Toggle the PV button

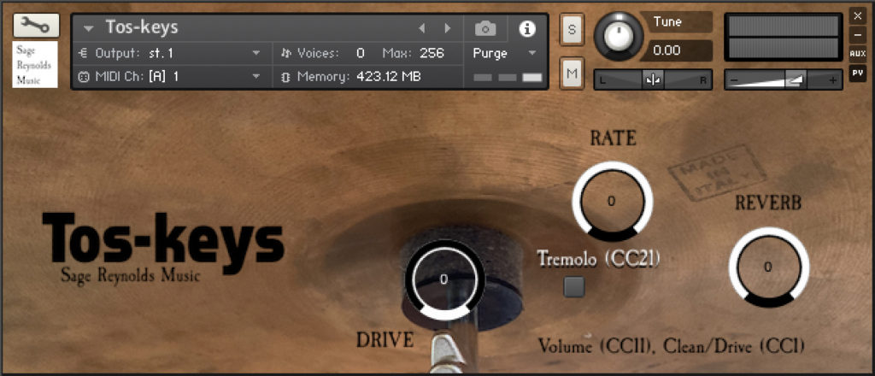pos(857,73)
